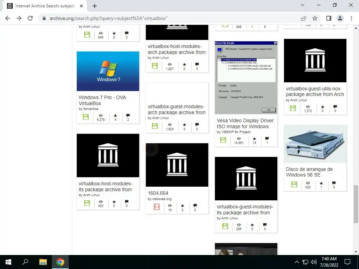Open virtualbox-host-modules-arch package archive link
The width and height of the screenshot is (359, 269).
pos(177,49)
